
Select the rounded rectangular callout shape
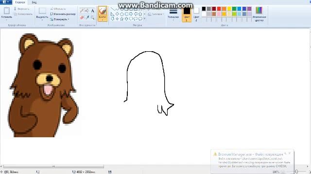pos(131,19)
